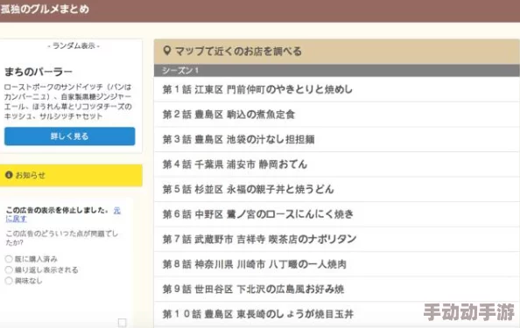Viewport: 520px width, 328px height.
Task: Open 第9話 世田谷区 下北沢の広島風お好み焼
Action: click(x=337, y=289)
